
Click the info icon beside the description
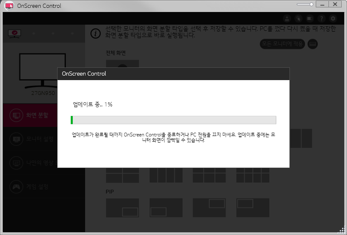coord(96,33)
